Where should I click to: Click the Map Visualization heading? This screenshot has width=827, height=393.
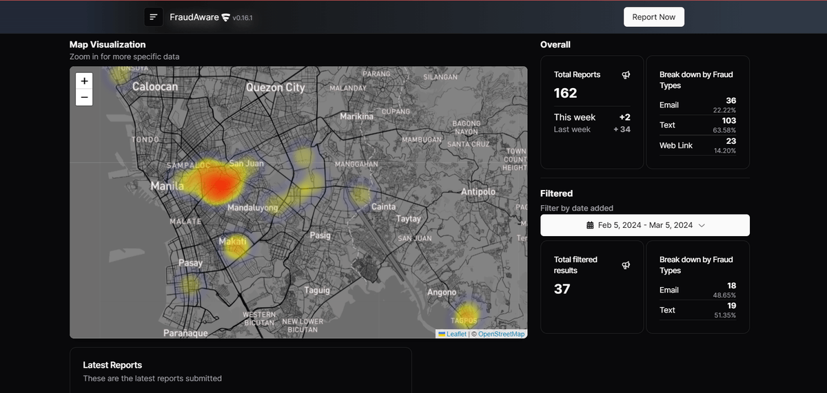click(x=108, y=44)
